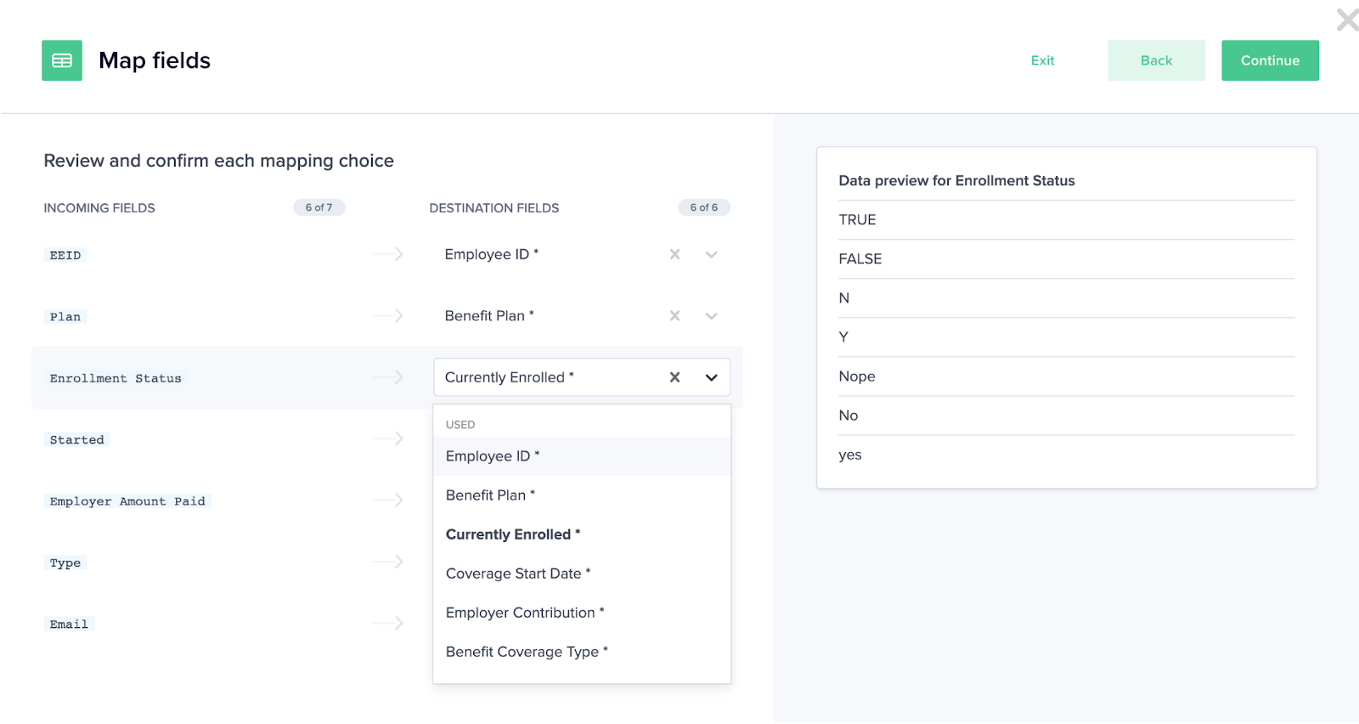Screen dimensions: 1359x724
Task: Clear the Currently Enrolled selection X
Action: [674, 377]
